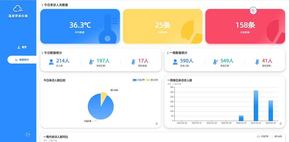Image resolution: width=289 pixels, height=142 pixels.
Task: Click the 疑似发烧 thermometer icon beside 17人
Action: (x=133, y=62)
